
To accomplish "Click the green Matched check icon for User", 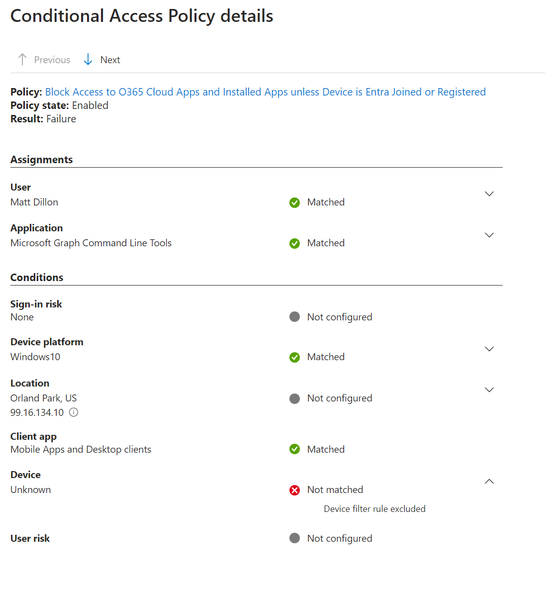I will coord(295,202).
